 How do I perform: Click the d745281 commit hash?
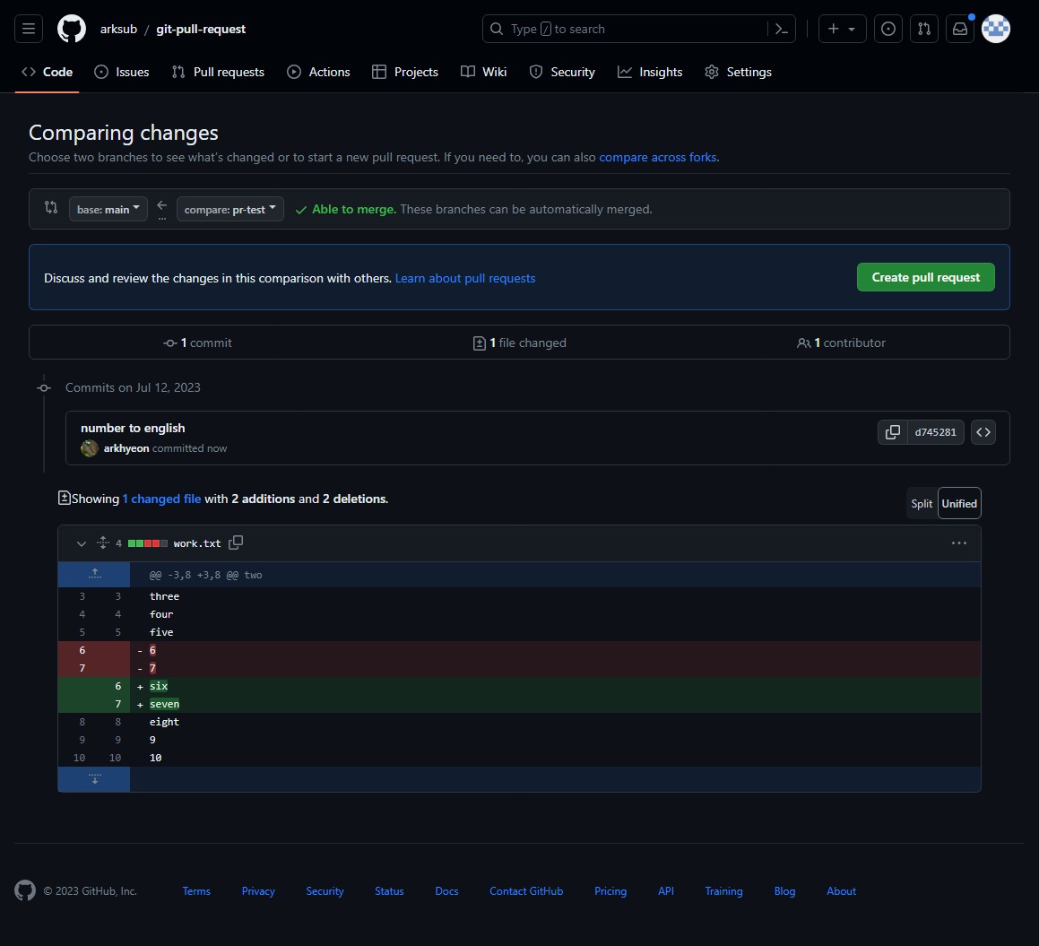(935, 432)
